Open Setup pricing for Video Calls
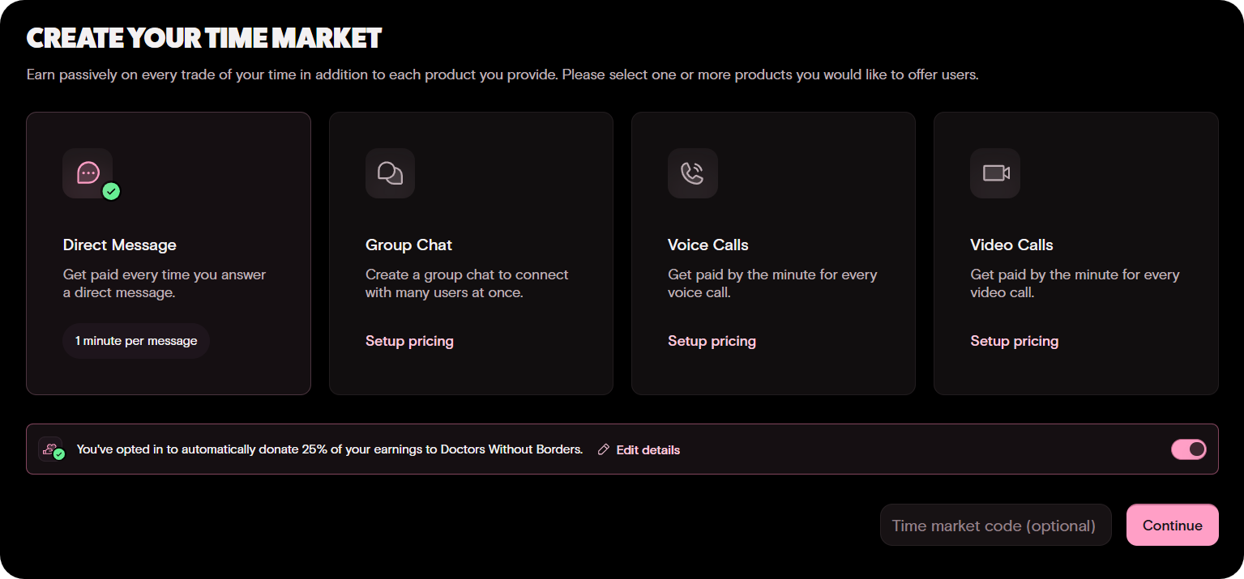Viewport: 1244px width, 579px height. pyautogui.click(x=1014, y=341)
